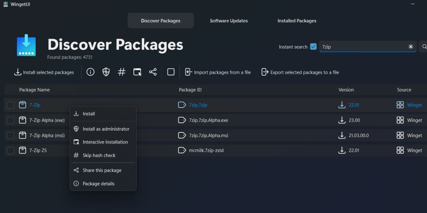Image resolution: width=427 pixels, height=213 pixels.
Task: Click the Winget source icon in 7-Zip row
Action: (x=400, y=105)
